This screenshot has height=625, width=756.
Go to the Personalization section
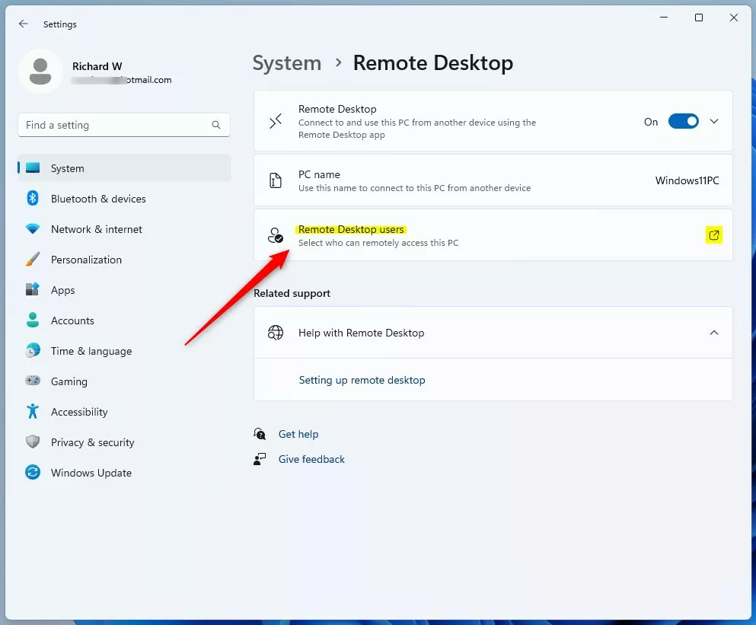pos(124,260)
